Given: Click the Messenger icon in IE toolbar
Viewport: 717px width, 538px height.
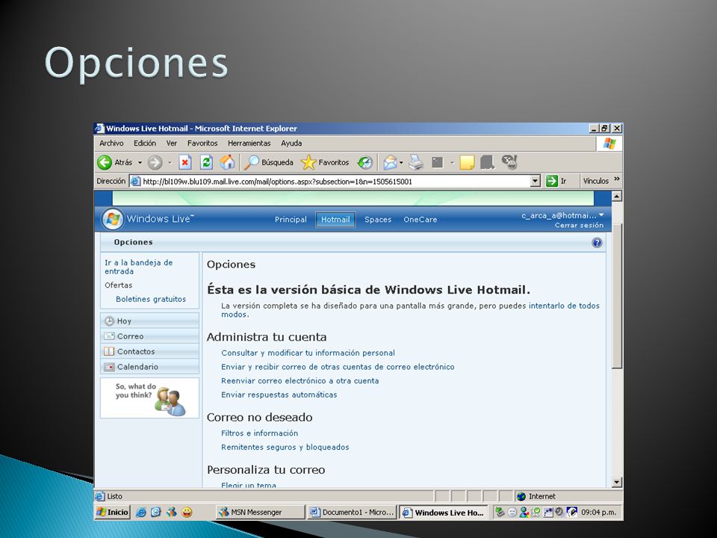Looking at the screenshot, I should click(x=509, y=162).
